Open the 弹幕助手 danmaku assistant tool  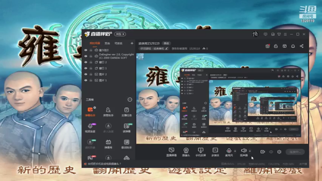[x=90, y=112]
